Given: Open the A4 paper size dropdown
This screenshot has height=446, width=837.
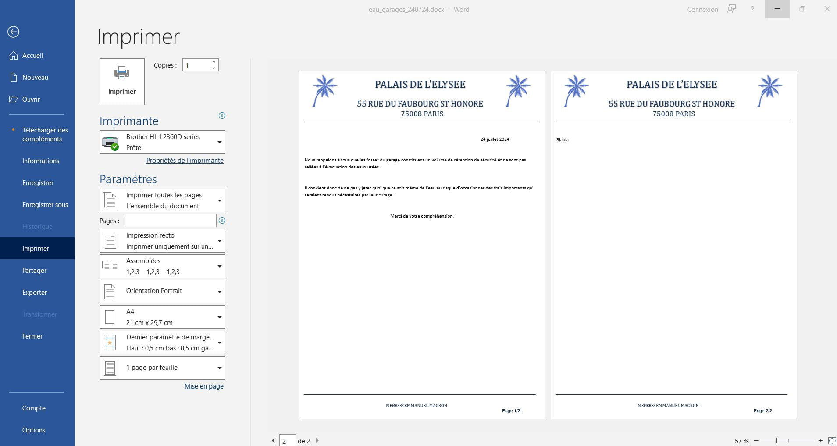Looking at the screenshot, I should (162, 317).
